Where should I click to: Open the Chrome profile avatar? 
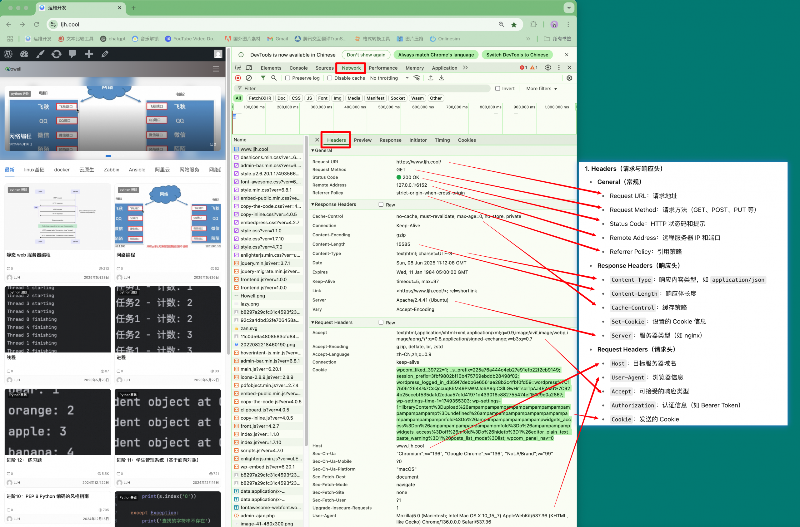(554, 24)
